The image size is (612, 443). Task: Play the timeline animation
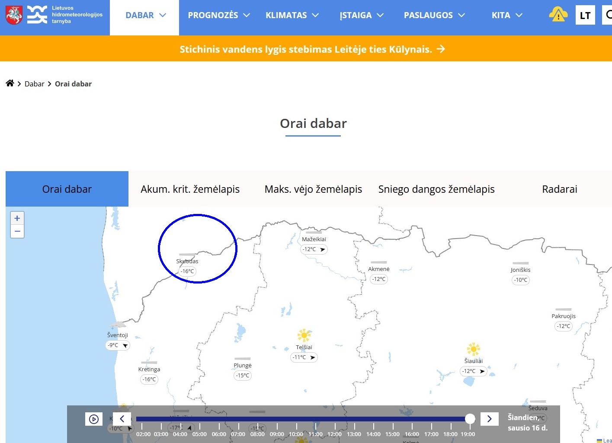[94, 419]
